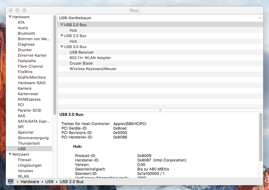Viewport: 269px width, 190px height.
Task: Select Firewall under Netzwerk
Action: coord(25,160)
